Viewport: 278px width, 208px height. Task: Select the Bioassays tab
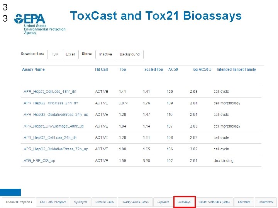(x=185, y=202)
